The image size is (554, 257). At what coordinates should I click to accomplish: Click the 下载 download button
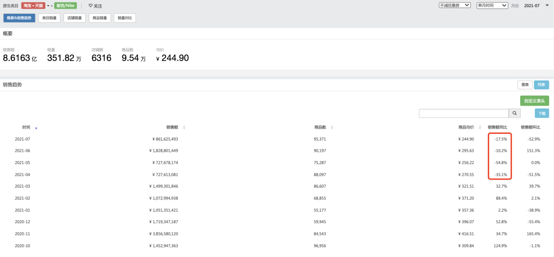click(x=542, y=113)
